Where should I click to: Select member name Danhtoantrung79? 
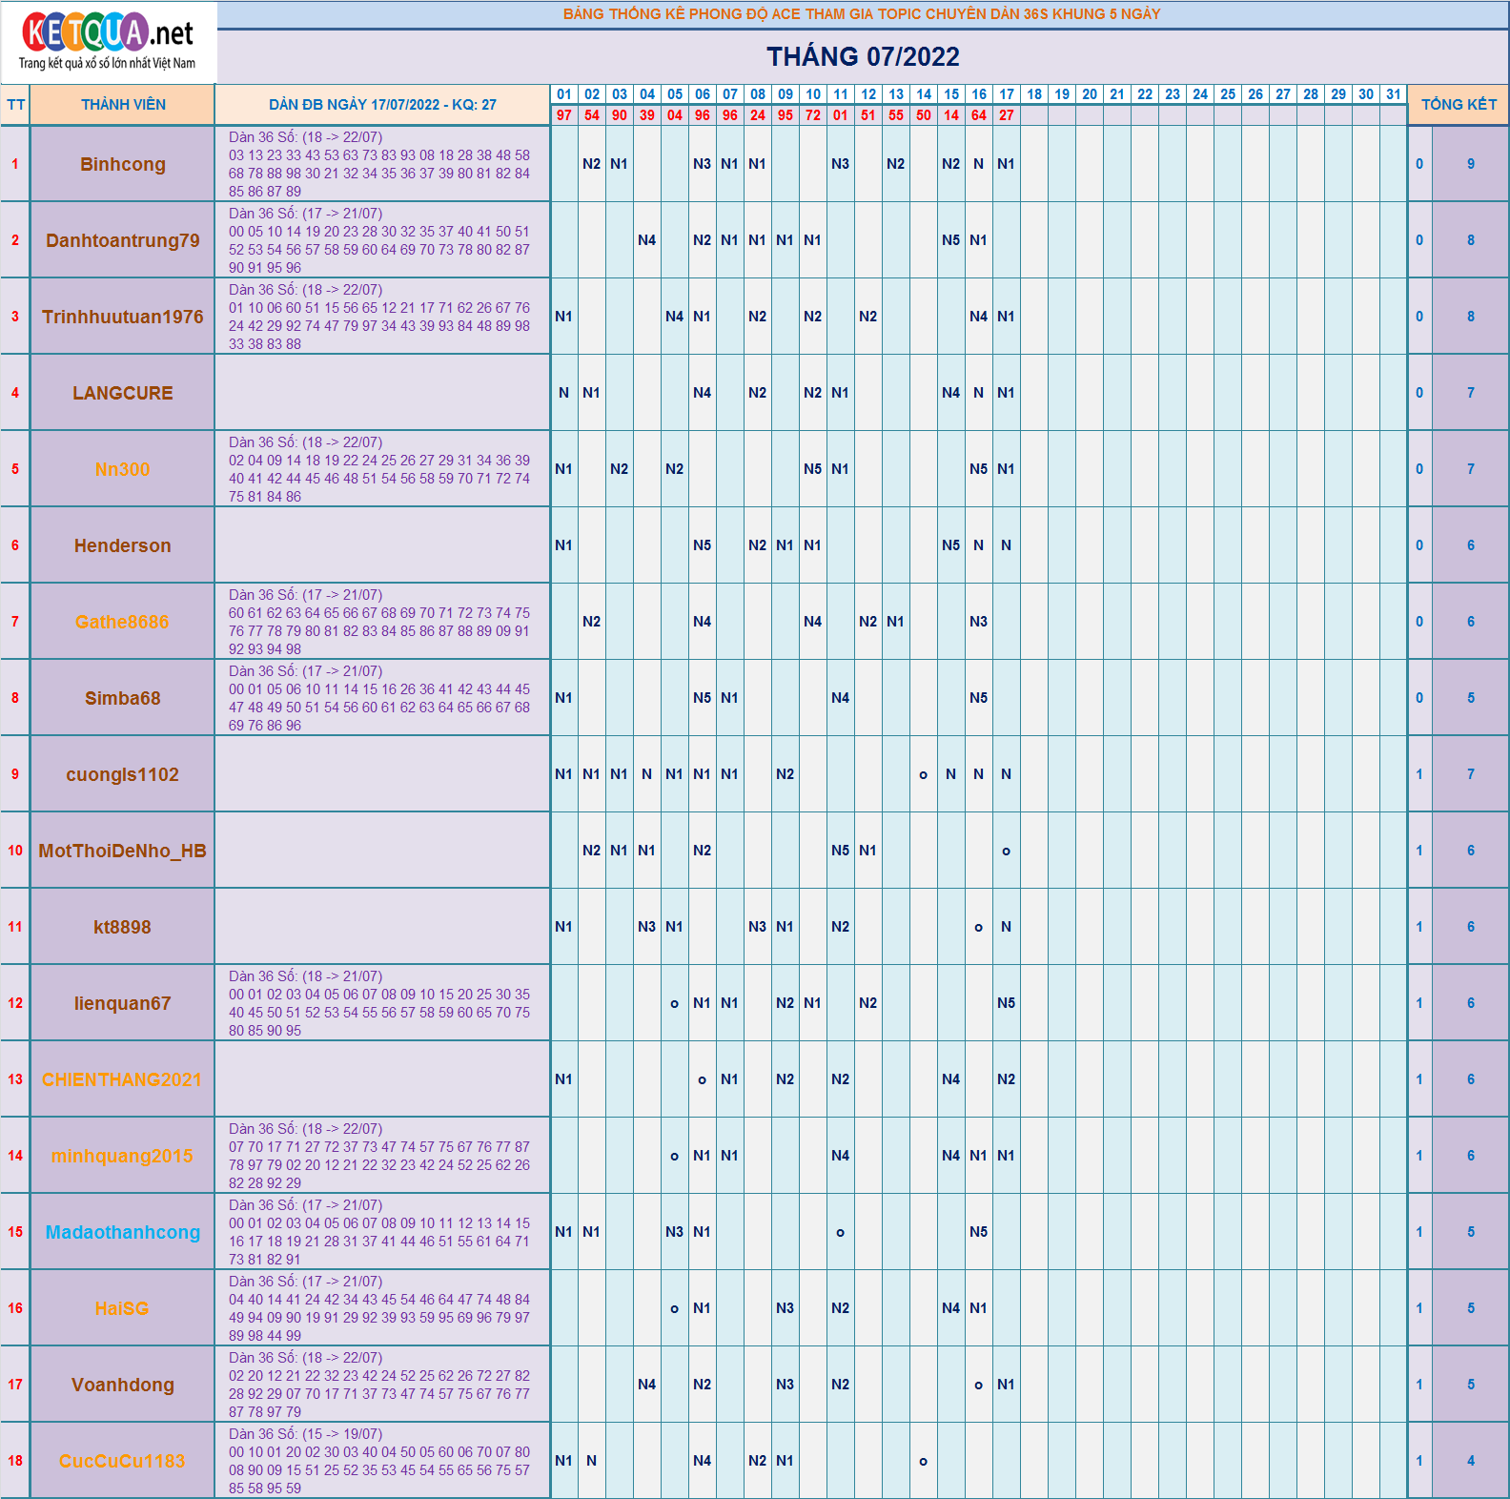pos(123,240)
